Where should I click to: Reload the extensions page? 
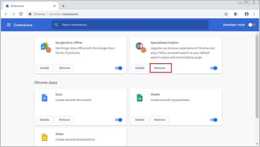21,14
